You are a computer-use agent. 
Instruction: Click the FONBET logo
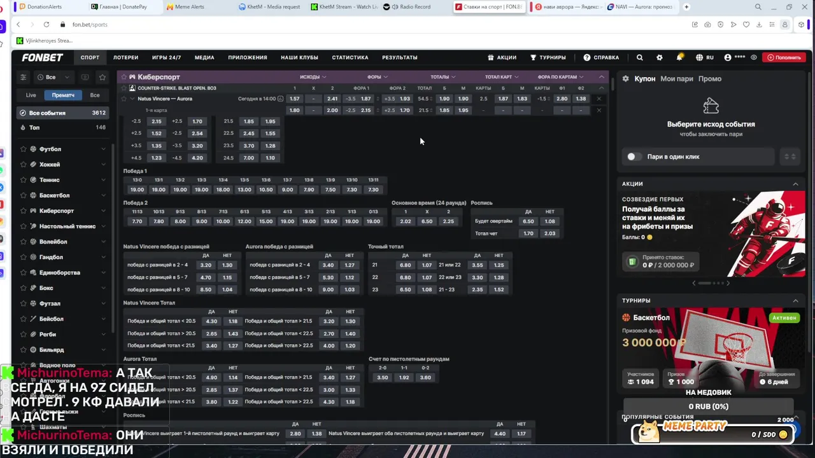[42, 57]
